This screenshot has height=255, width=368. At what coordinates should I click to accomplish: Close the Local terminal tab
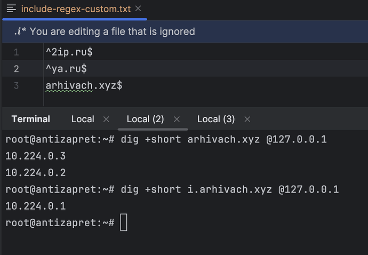point(106,119)
